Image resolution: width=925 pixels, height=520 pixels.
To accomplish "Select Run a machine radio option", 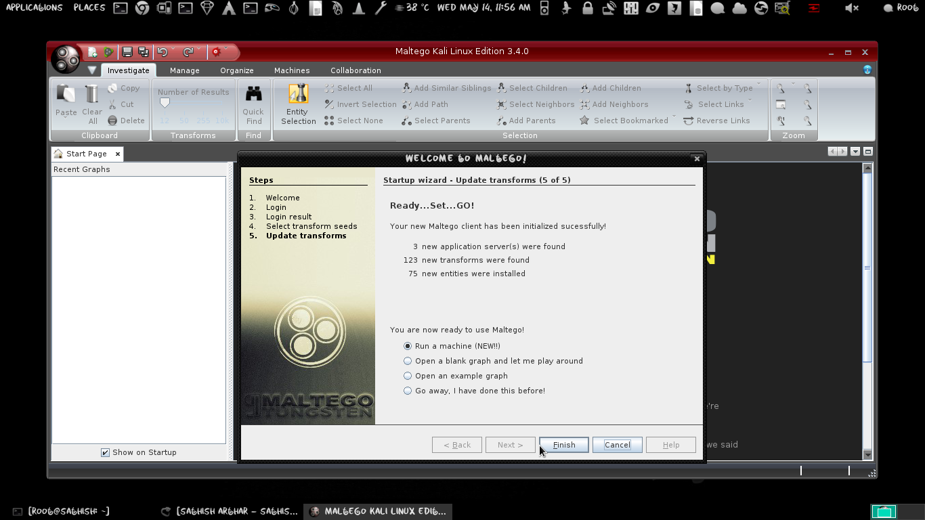I will pyautogui.click(x=408, y=346).
